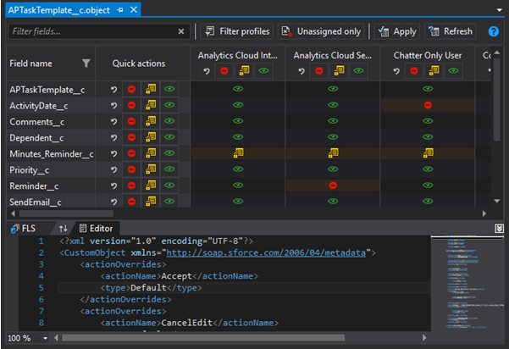Switch to the Editor tab
Screen dimensions: 509x349
point(97,229)
